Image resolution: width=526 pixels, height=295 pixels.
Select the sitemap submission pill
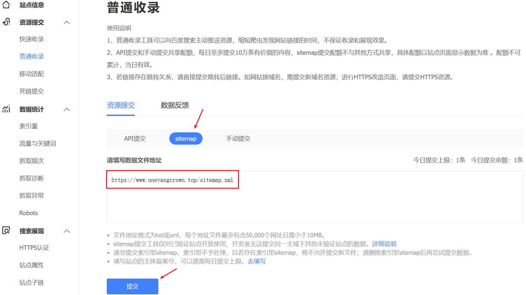click(186, 138)
